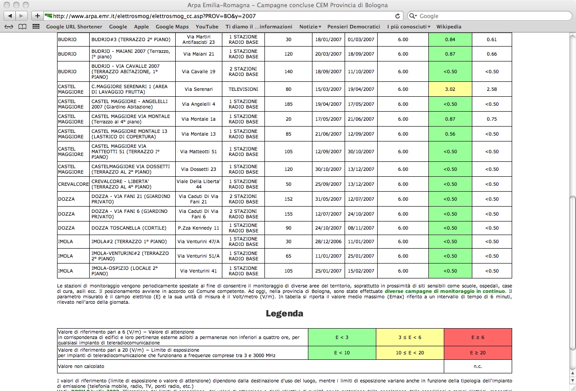Click the 185 value in the Angelelli row
The image size is (576, 391).
pyautogui.click(x=288, y=104)
